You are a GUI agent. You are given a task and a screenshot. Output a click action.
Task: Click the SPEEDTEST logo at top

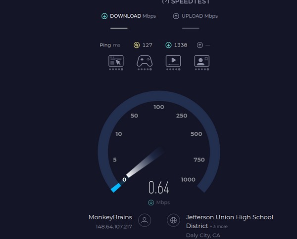point(186,1)
